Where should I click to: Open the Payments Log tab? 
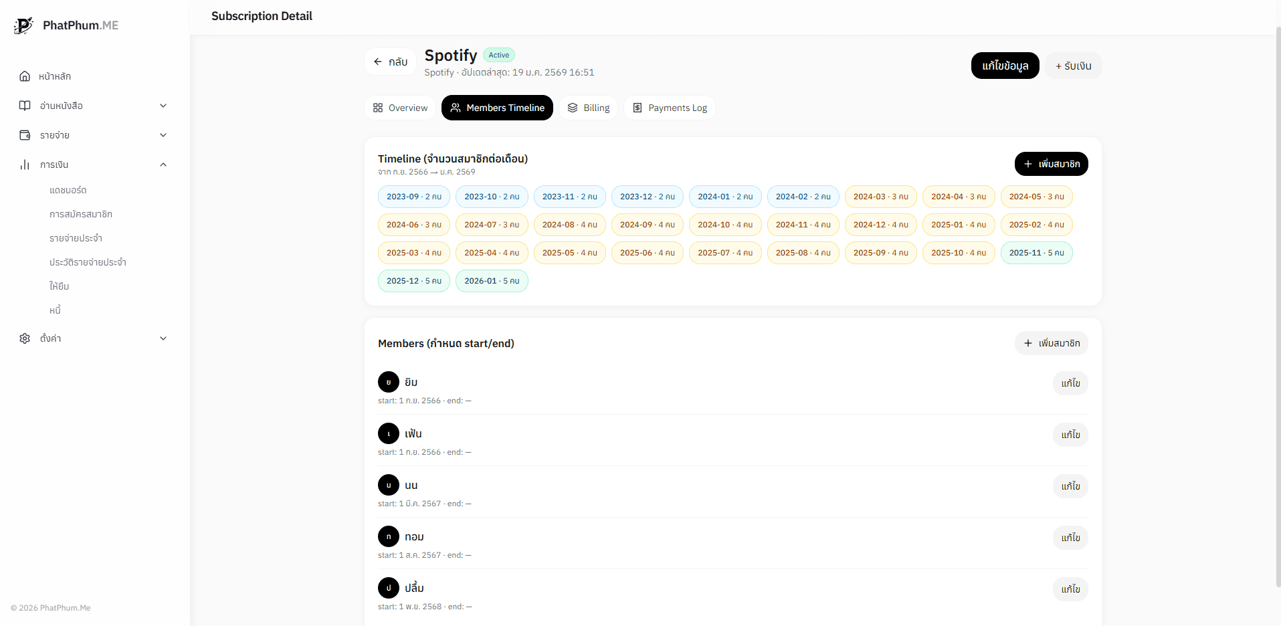(x=670, y=108)
